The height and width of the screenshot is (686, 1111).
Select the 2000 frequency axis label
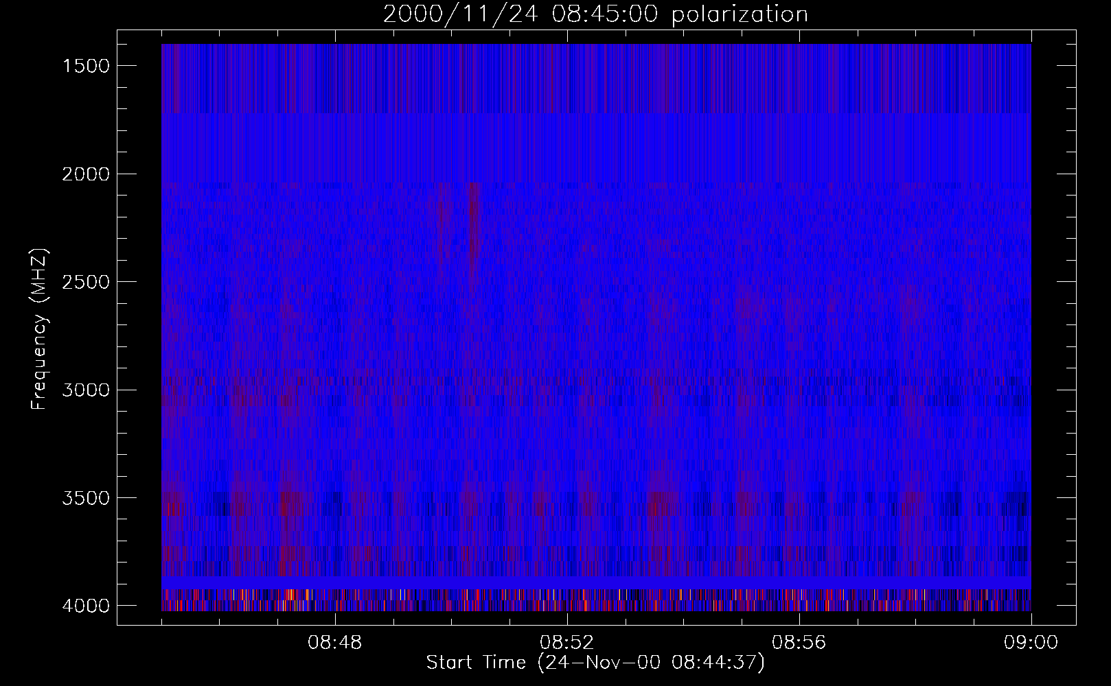pyautogui.click(x=86, y=174)
